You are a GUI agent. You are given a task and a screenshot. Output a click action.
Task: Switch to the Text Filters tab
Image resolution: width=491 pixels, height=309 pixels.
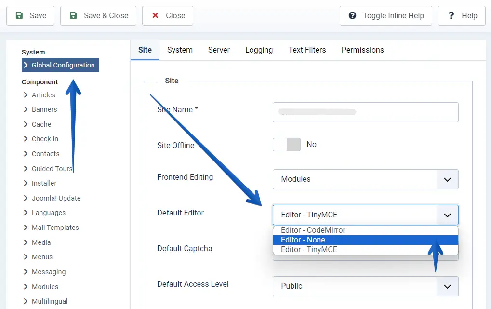pyautogui.click(x=307, y=50)
